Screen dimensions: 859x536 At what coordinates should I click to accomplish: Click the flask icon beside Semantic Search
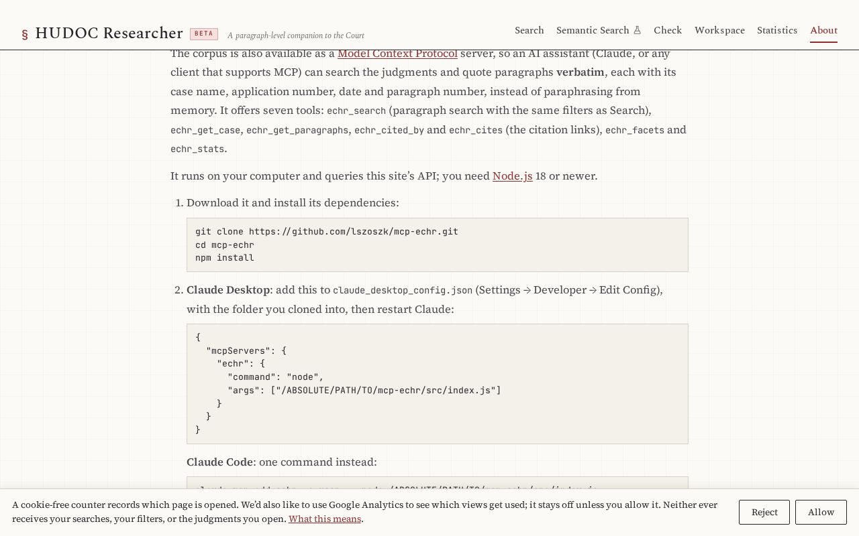click(x=638, y=30)
